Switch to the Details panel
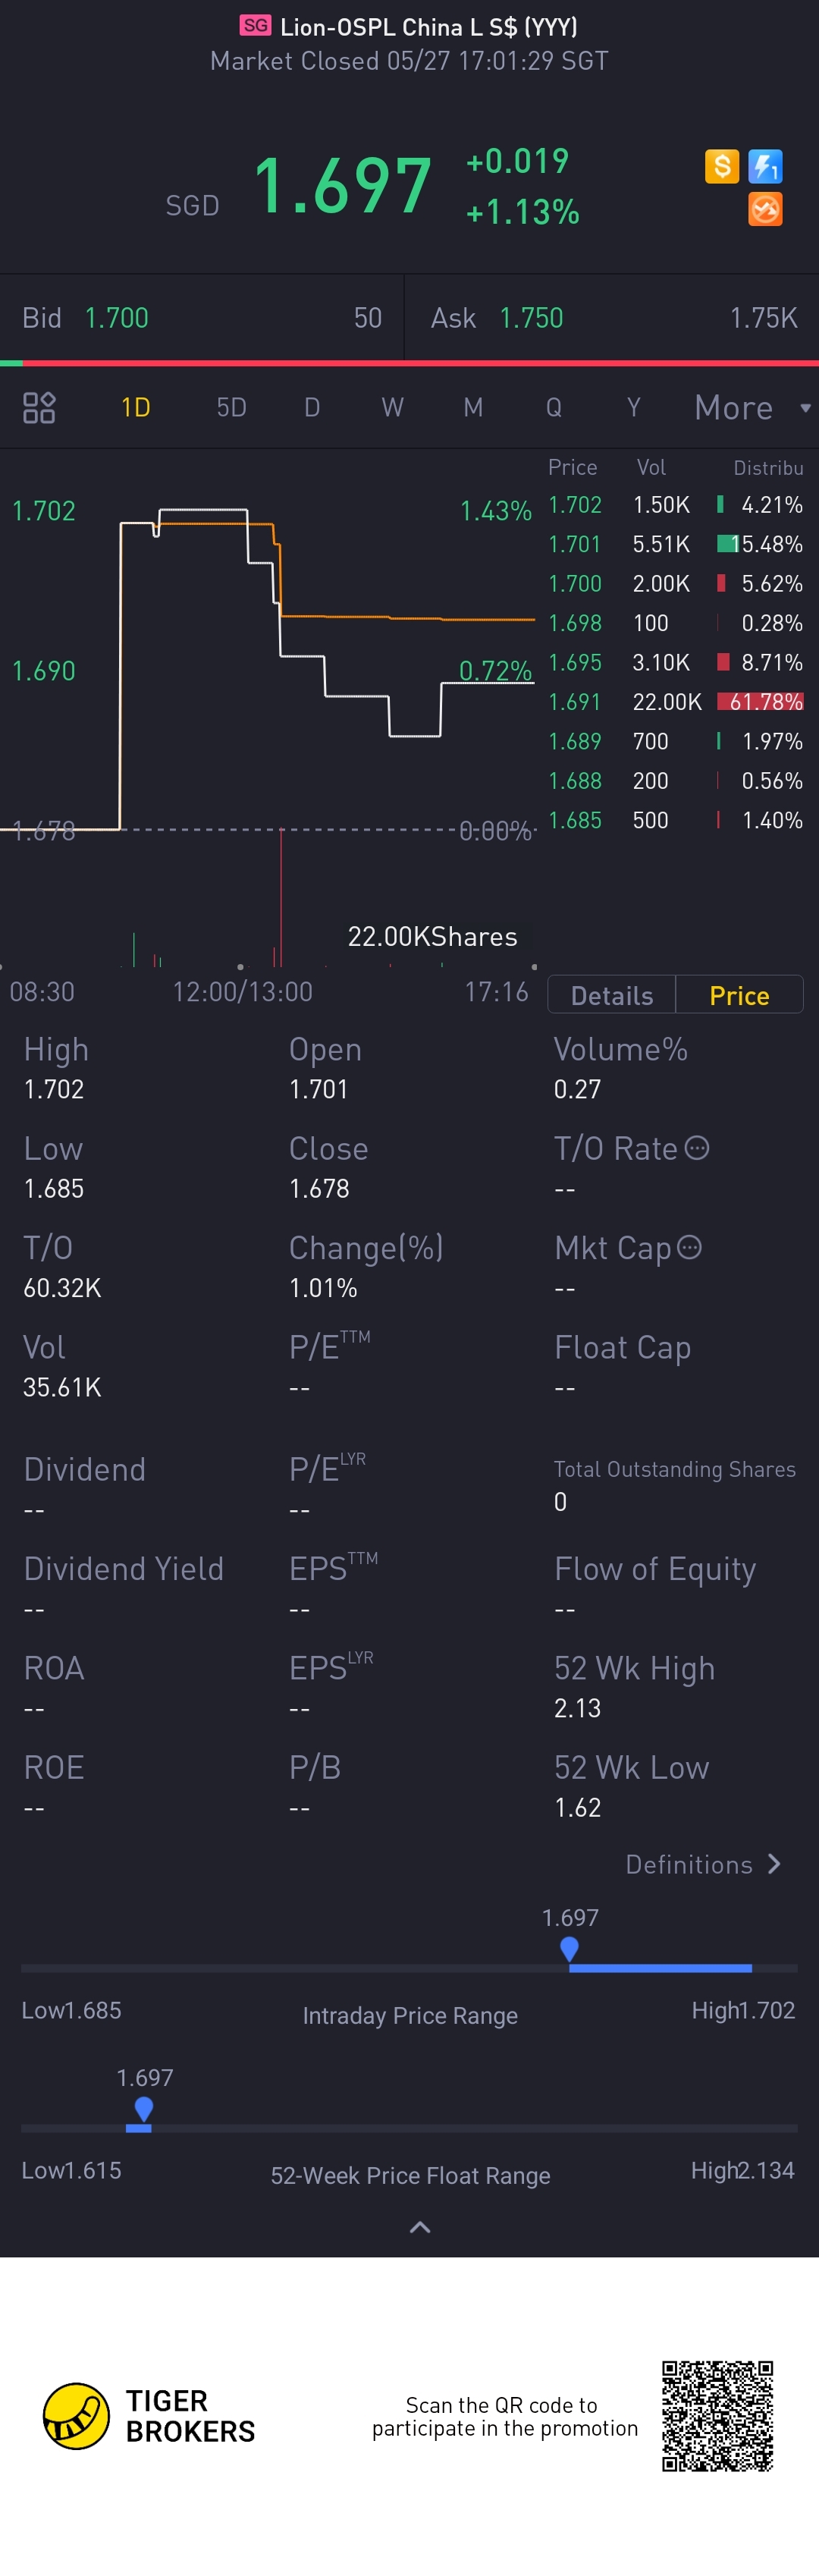Viewport: 819px width, 2576px height. point(611,995)
